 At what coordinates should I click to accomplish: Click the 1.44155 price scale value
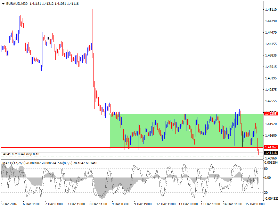[271, 44]
